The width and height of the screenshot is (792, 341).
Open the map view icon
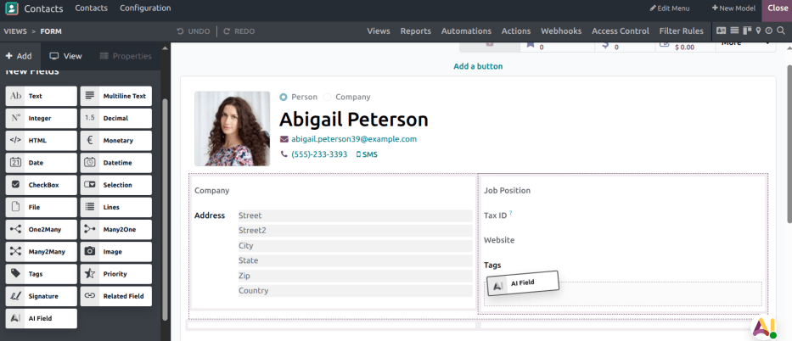pos(758,31)
